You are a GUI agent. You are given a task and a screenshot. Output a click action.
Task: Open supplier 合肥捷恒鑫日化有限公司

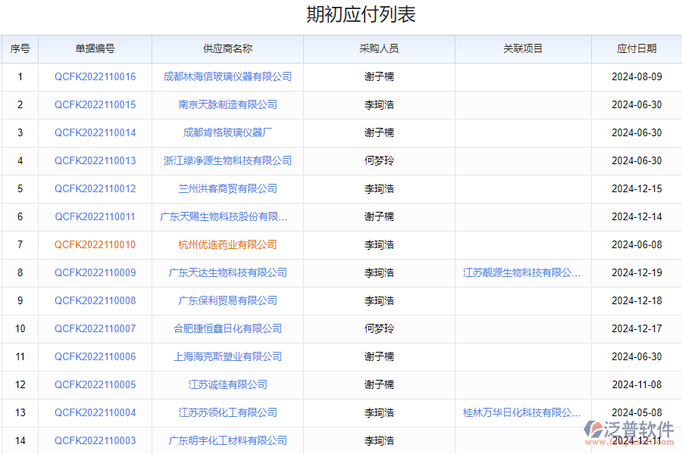click(227, 328)
